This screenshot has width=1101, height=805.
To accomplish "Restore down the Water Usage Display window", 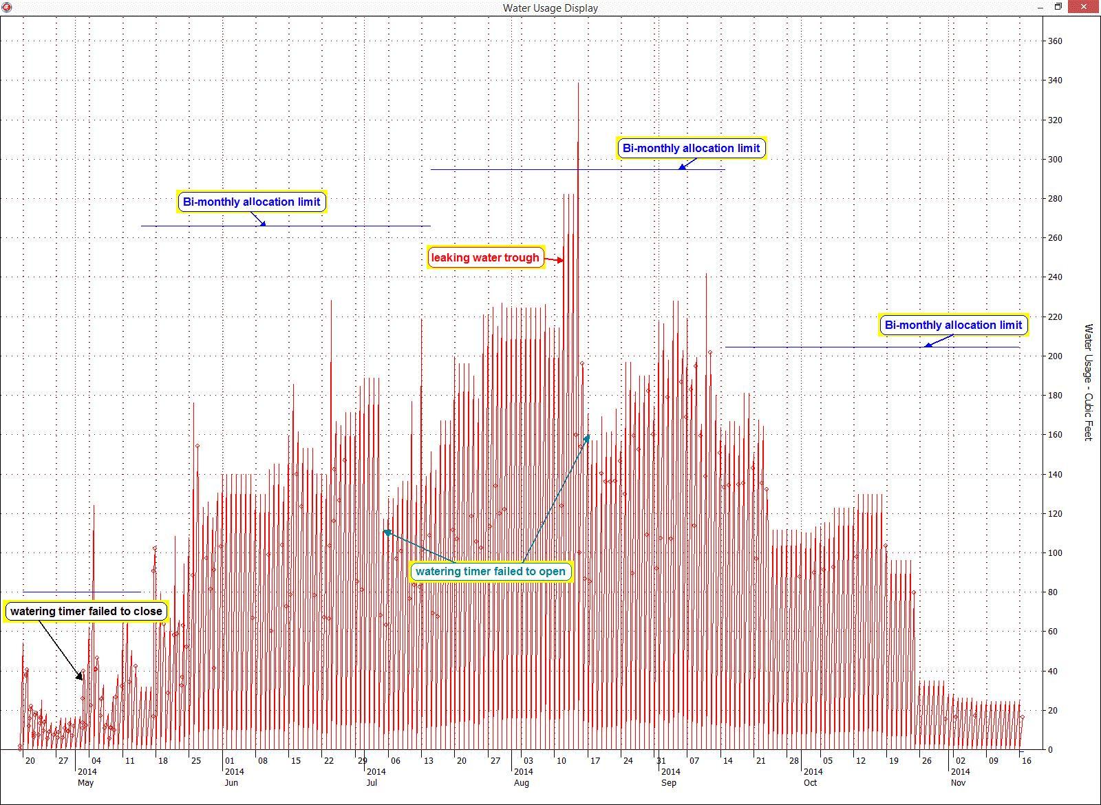I will 1059,8.
